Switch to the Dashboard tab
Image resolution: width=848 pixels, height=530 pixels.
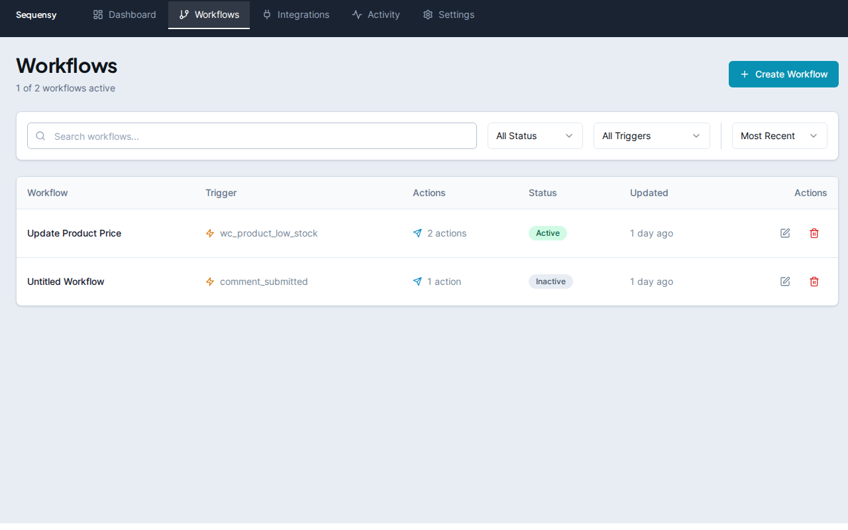coord(124,14)
